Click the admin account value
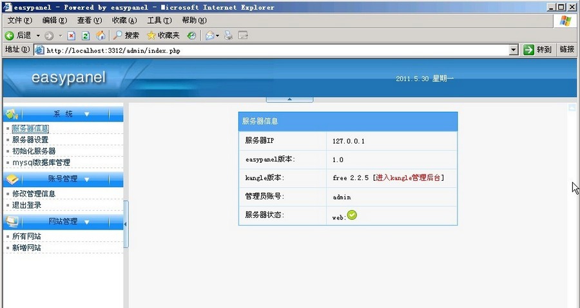This screenshot has width=580, height=308. 342,197
